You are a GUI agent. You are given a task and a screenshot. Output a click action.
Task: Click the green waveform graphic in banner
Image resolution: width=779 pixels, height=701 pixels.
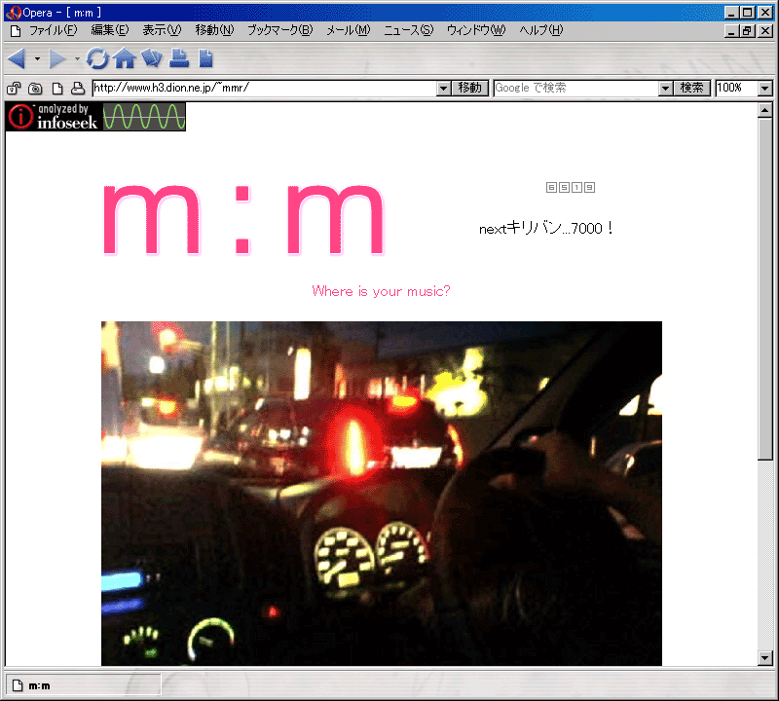pyautogui.click(x=144, y=117)
